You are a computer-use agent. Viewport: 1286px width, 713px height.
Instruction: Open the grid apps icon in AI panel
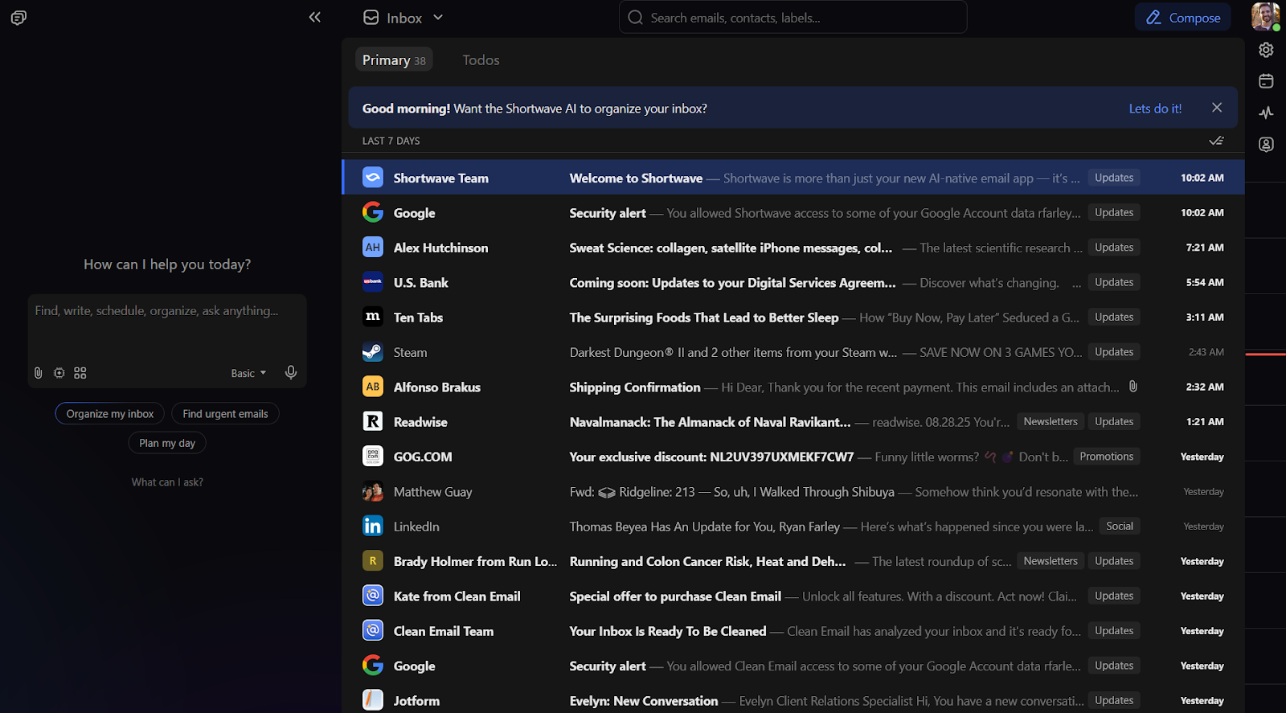pyautogui.click(x=80, y=373)
